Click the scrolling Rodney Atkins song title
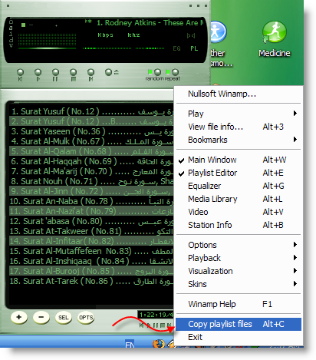Image resolution: width=316 pixels, height=360 pixels. coord(150,23)
